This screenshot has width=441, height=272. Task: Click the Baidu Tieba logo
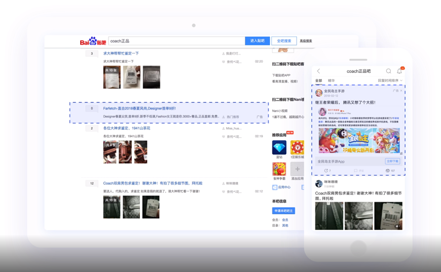pos(93,41)
